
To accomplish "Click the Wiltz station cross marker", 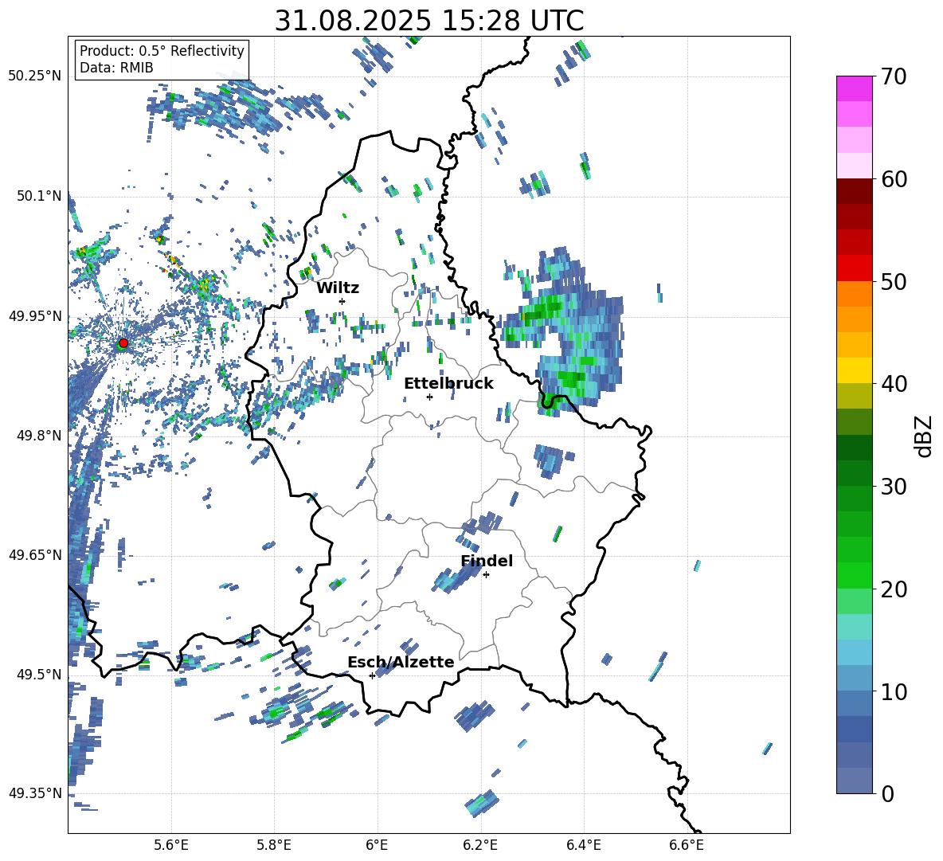I will click(342, 301).
